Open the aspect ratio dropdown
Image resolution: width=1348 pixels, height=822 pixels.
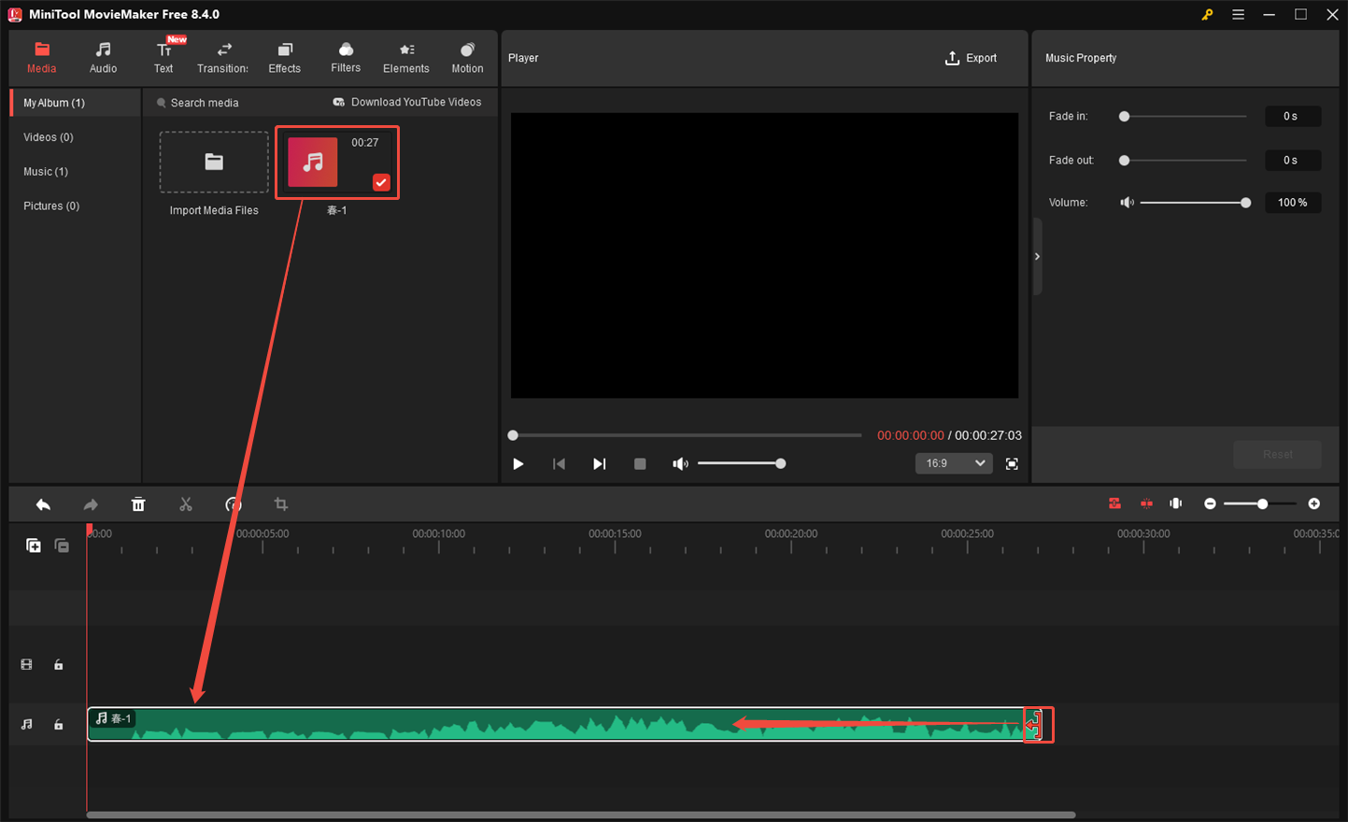[953, 463]
